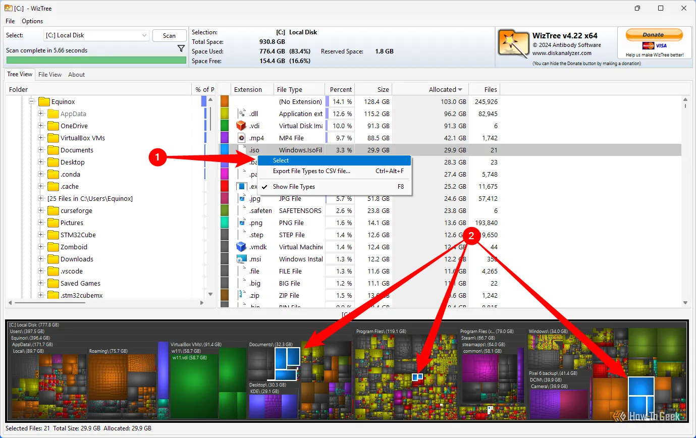This screenshot has height=438, width=696.
Task: Click the WizTree wand logo
Action: [513, 43]
